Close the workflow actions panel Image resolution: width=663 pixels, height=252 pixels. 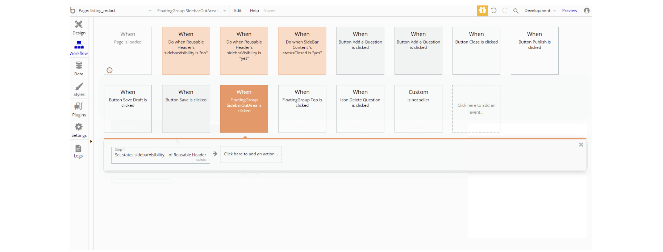(581, 145)
